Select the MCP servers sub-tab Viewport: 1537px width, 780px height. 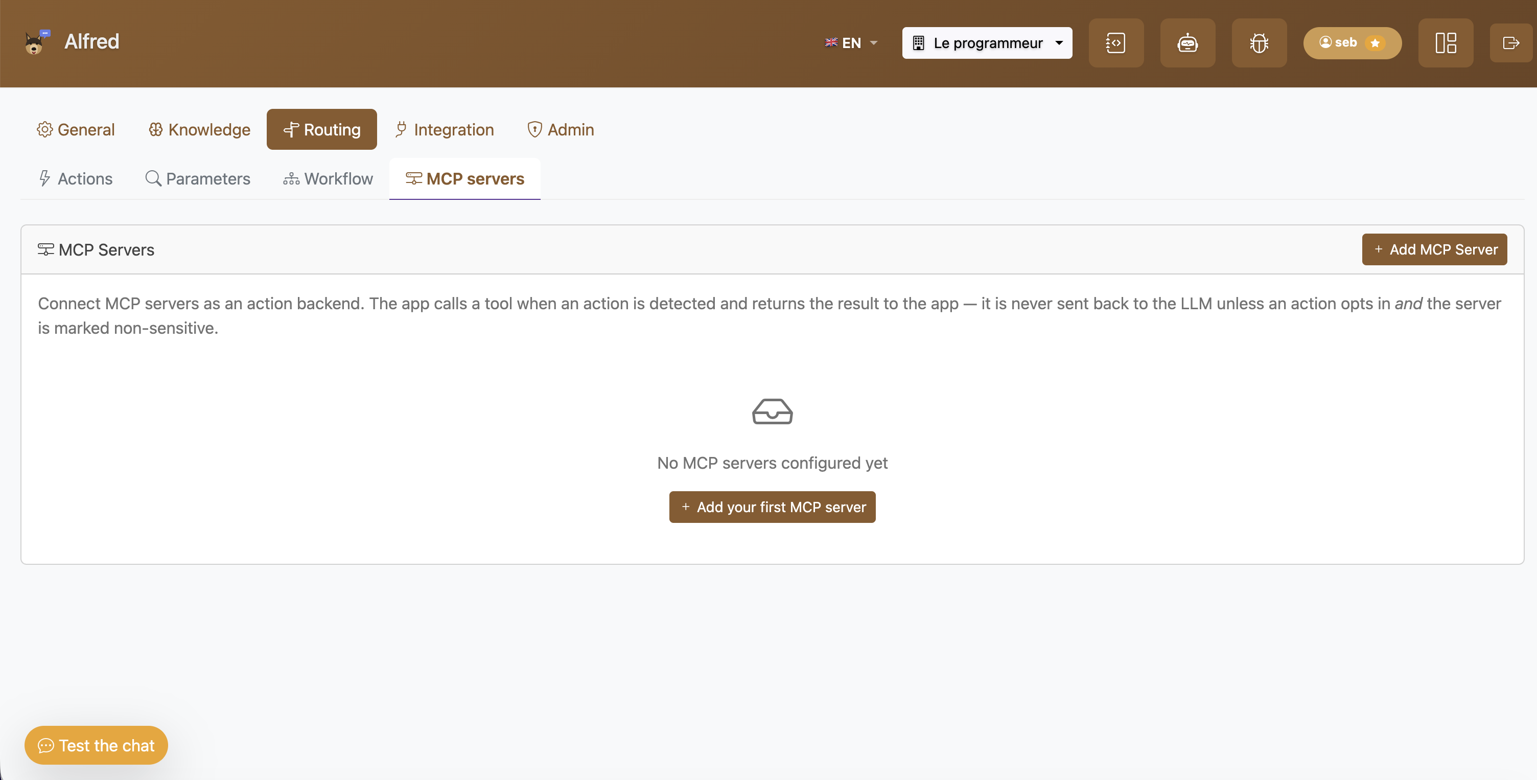coord(465,178)
